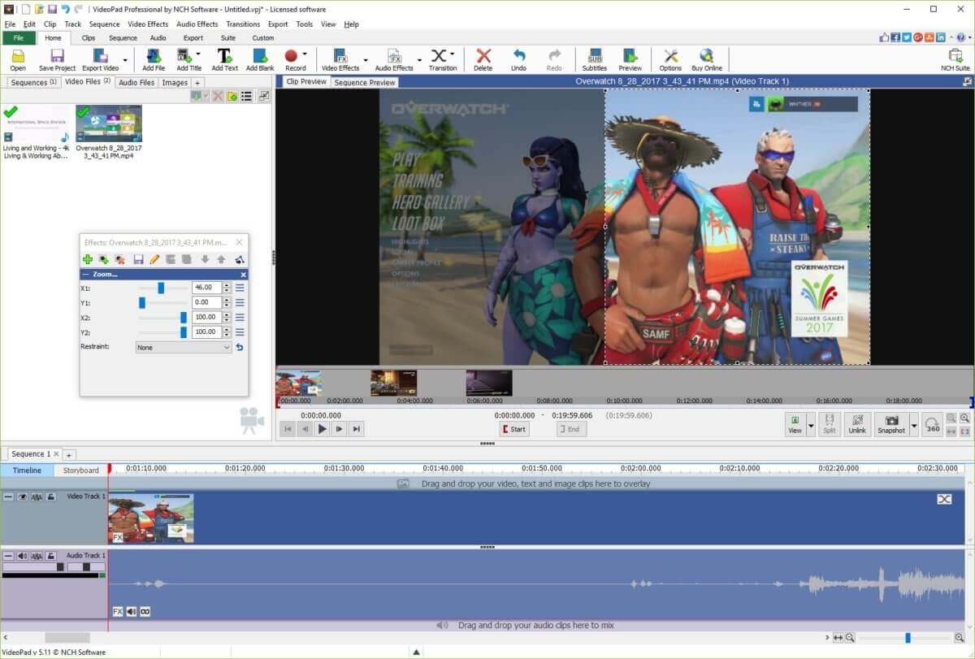Click the Add Title toolbar icon
Screen dimensions: 975x659
tap(188, 59)
